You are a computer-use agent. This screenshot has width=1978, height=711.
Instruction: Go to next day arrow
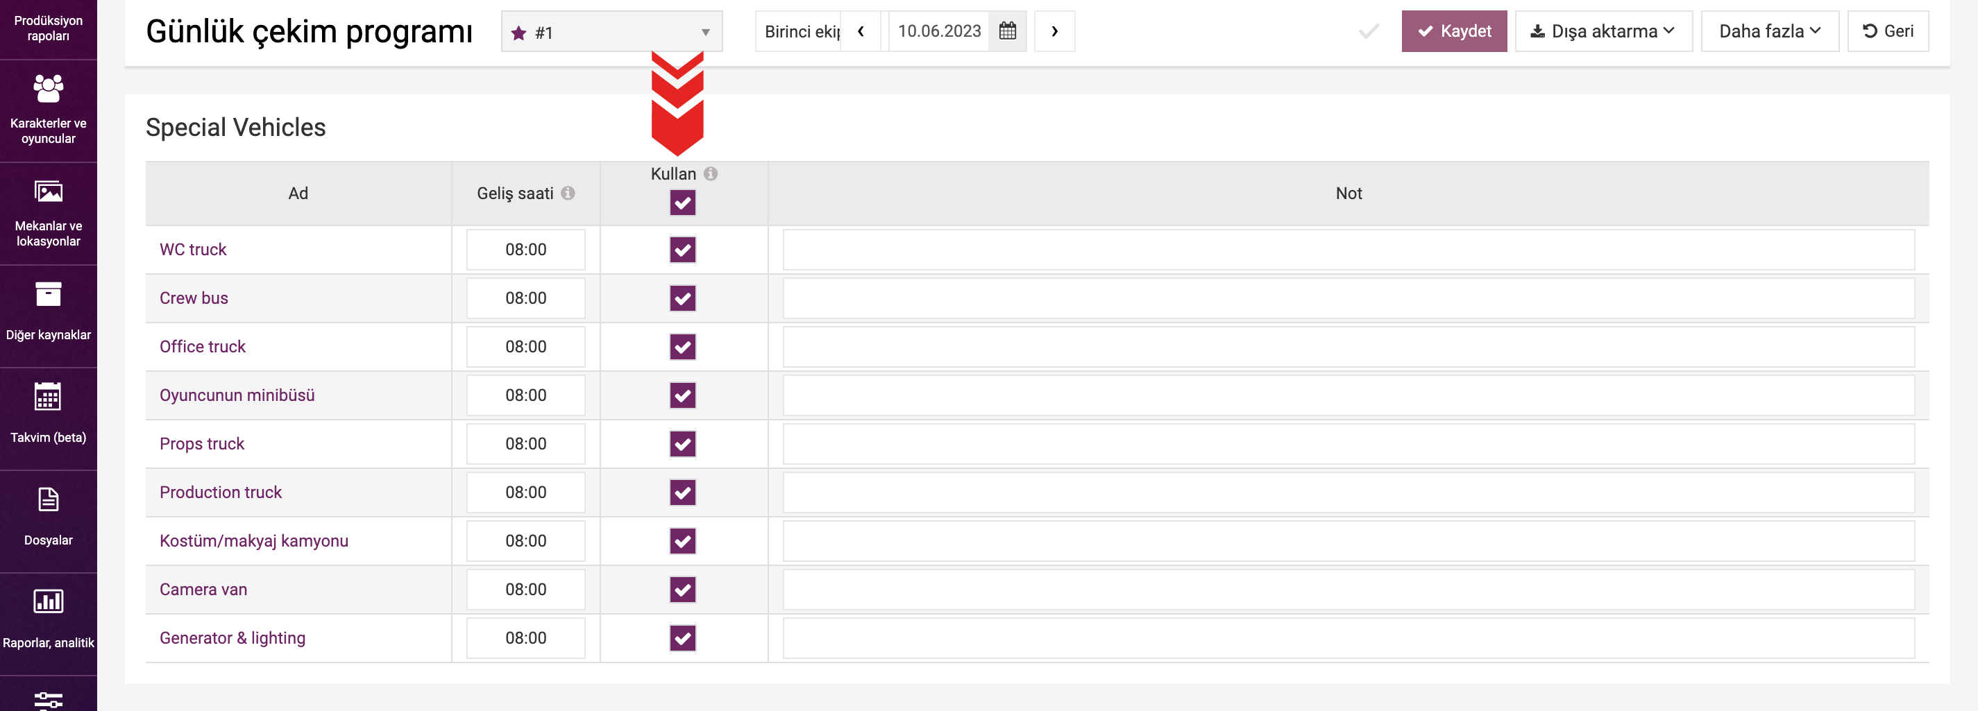click(1054, 31)
